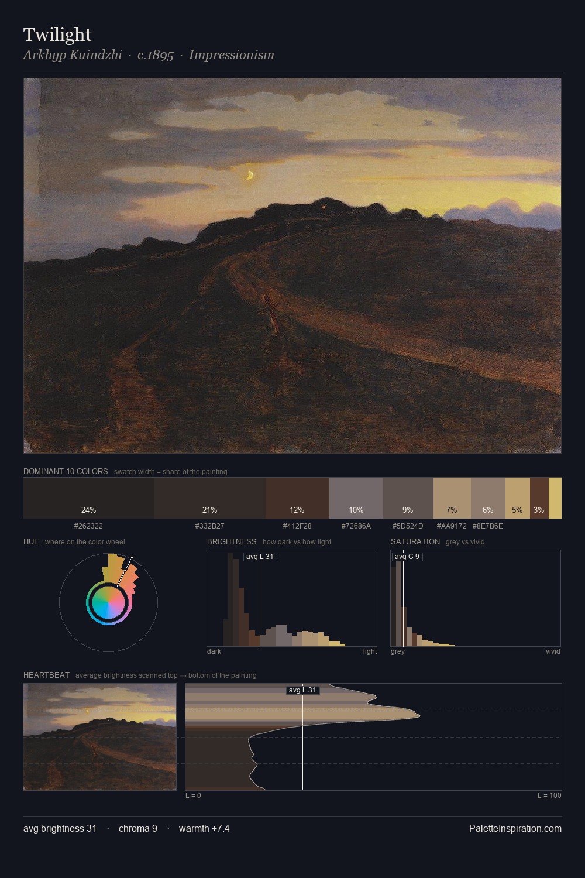Click the 'L = 100' axis label
585x878 pixels.
[549, 795]
